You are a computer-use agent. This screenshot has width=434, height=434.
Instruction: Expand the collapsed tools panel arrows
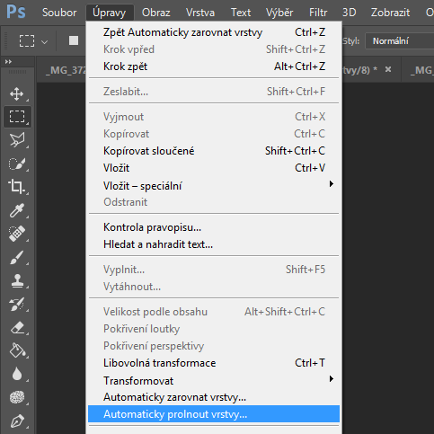(x=8, y=62)
